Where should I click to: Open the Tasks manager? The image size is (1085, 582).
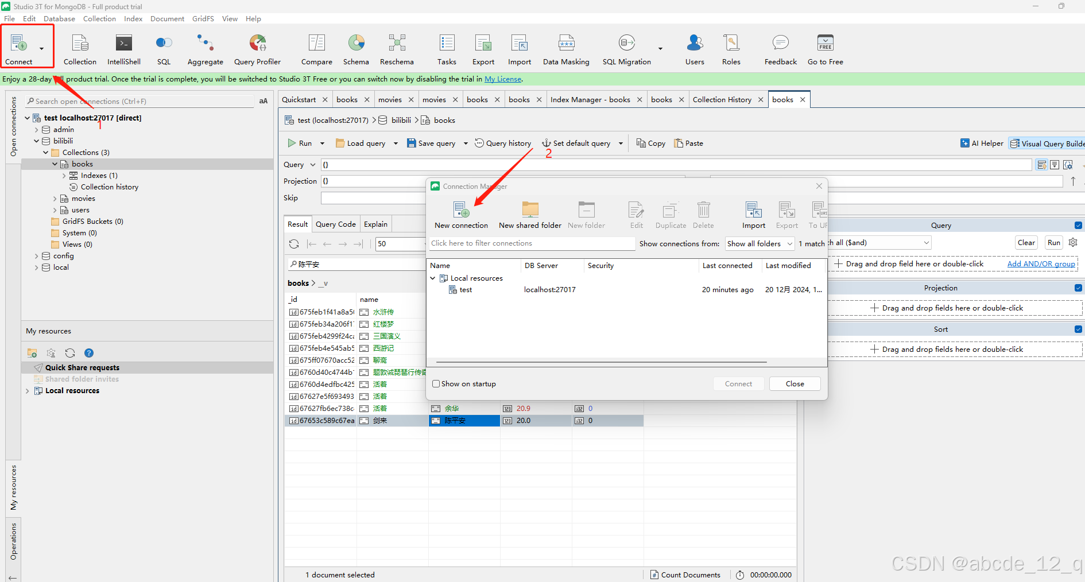pos(447,49)
